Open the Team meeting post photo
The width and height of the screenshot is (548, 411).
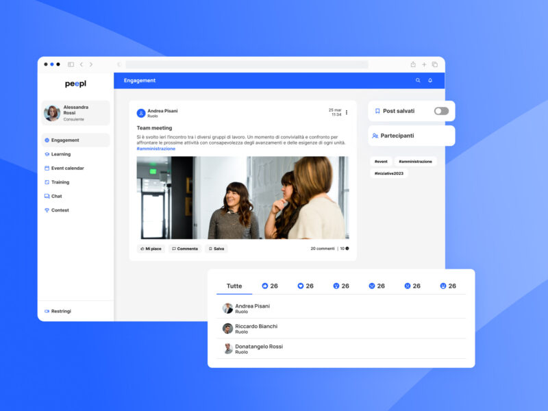[x=242, y=197]
